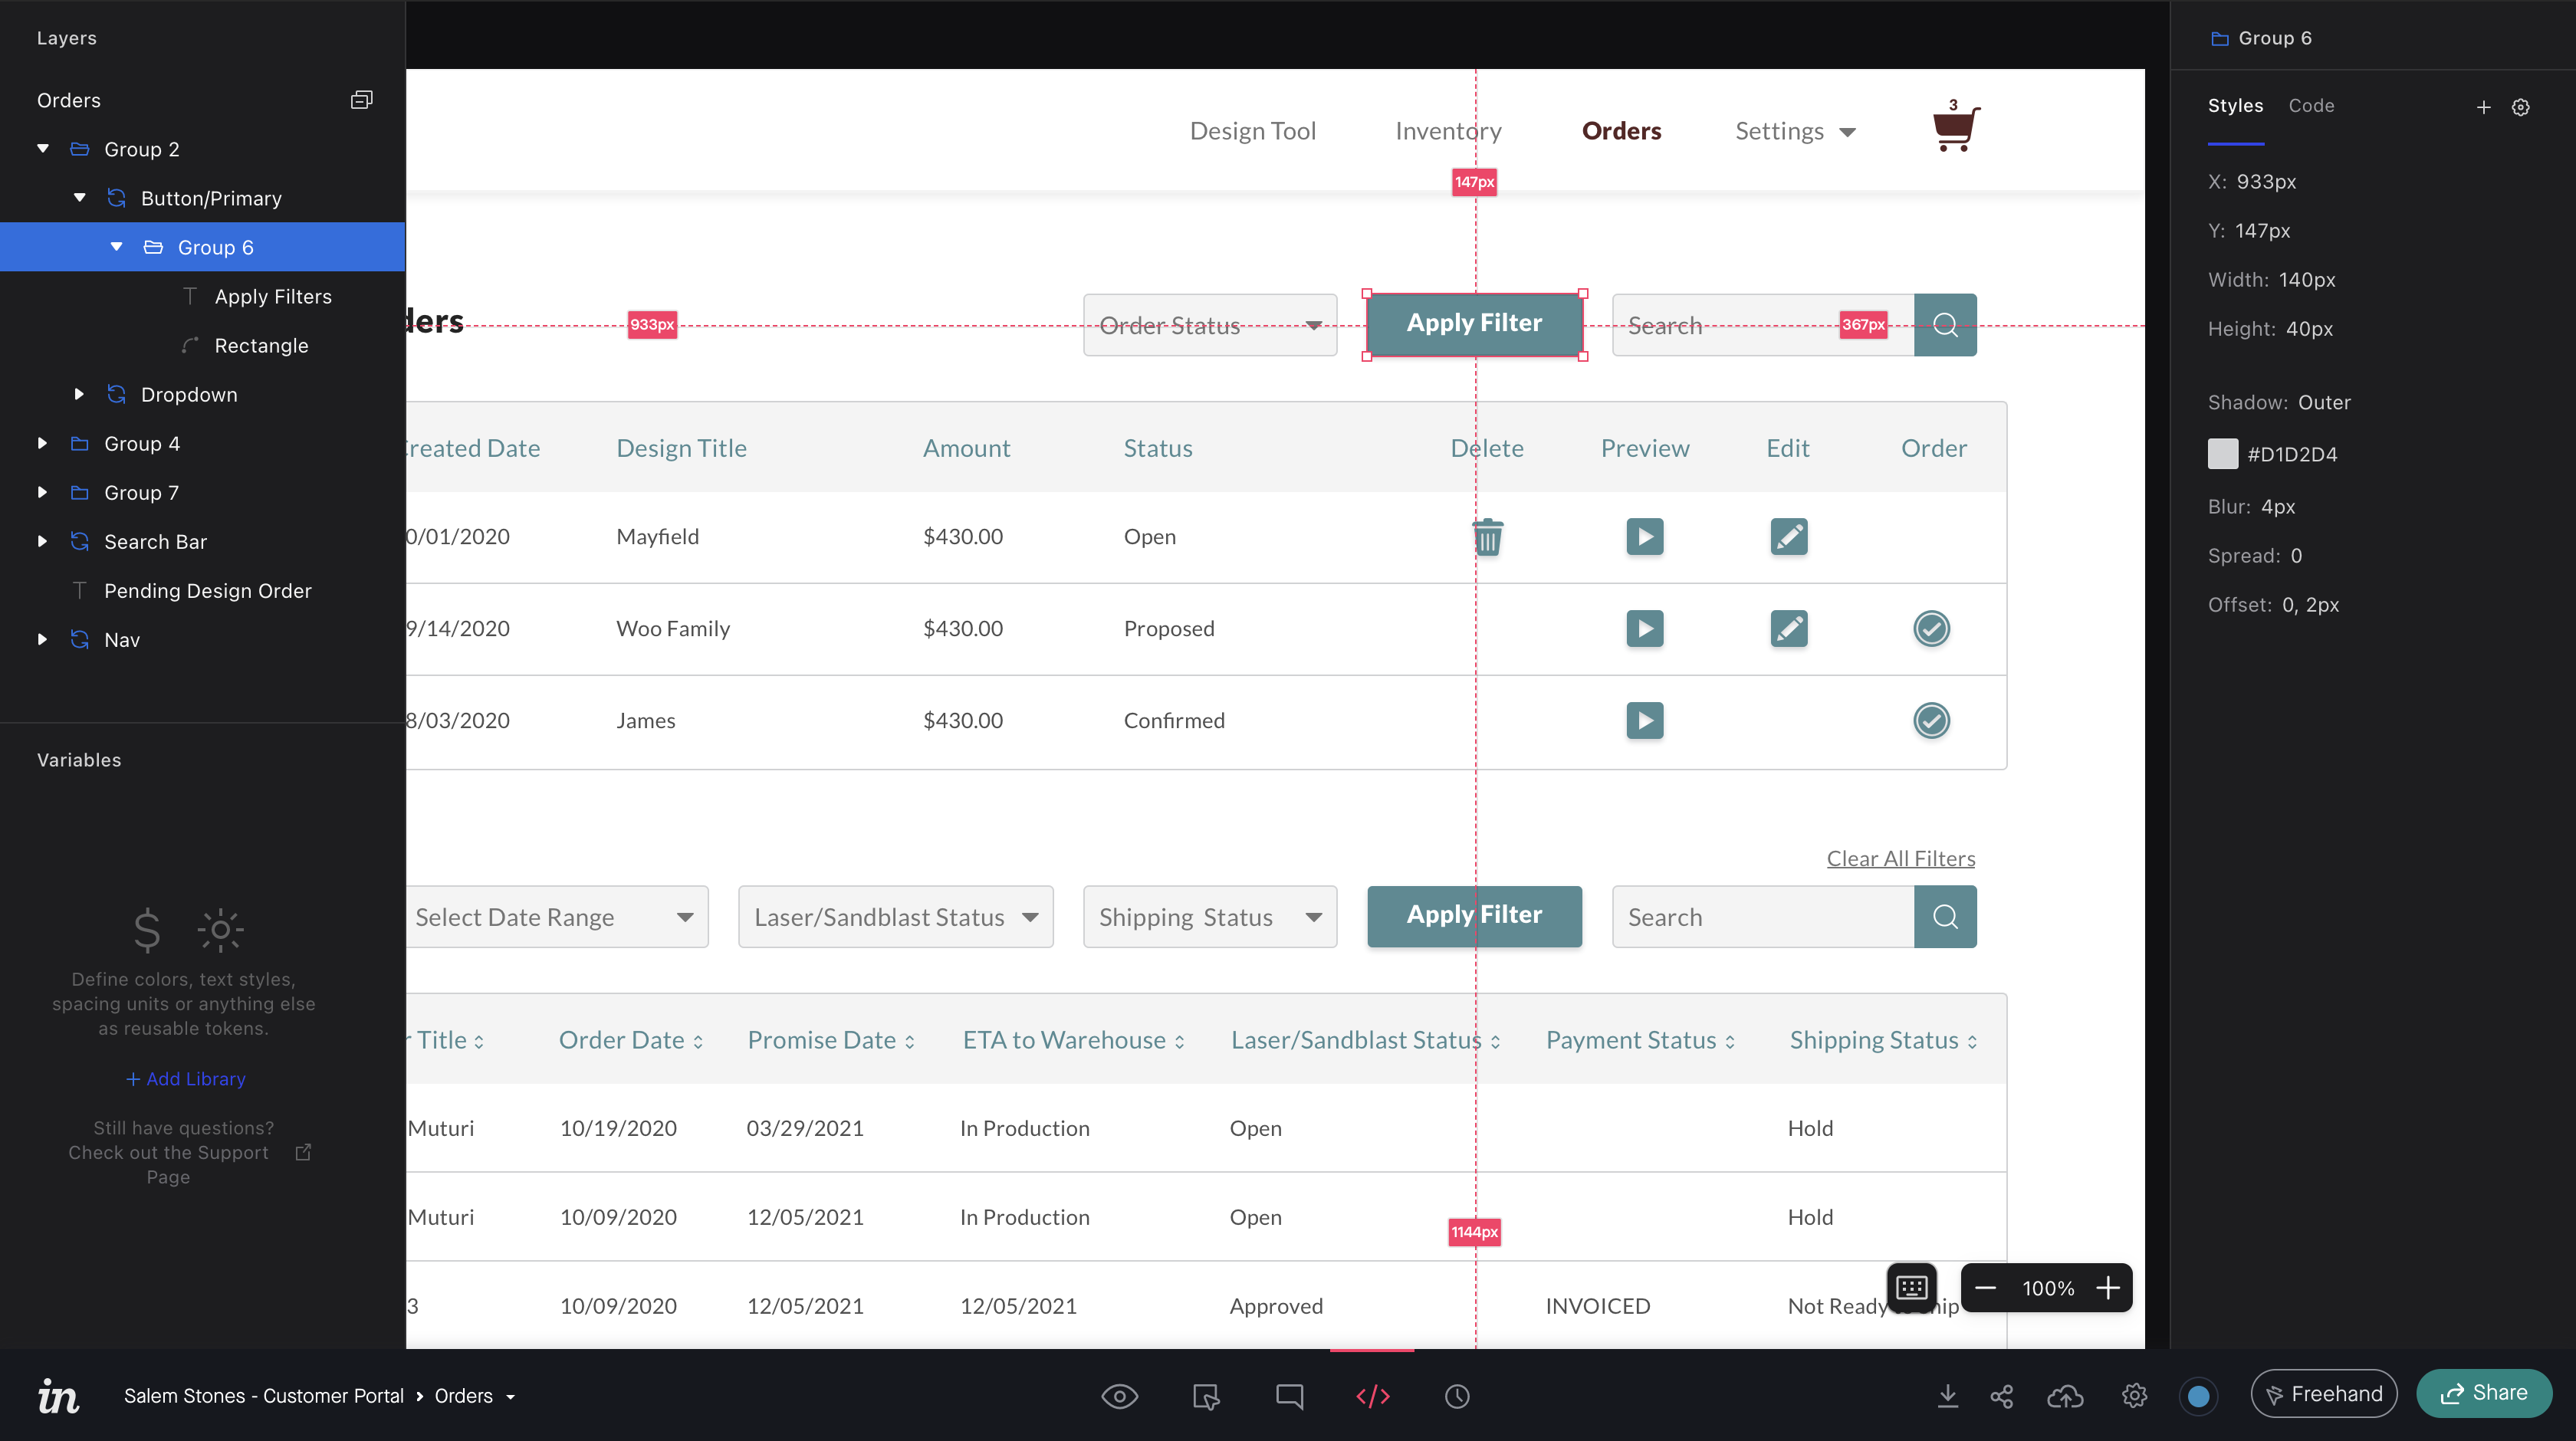
Task: Open History mode clock icon
Action: (1457, 1396)
